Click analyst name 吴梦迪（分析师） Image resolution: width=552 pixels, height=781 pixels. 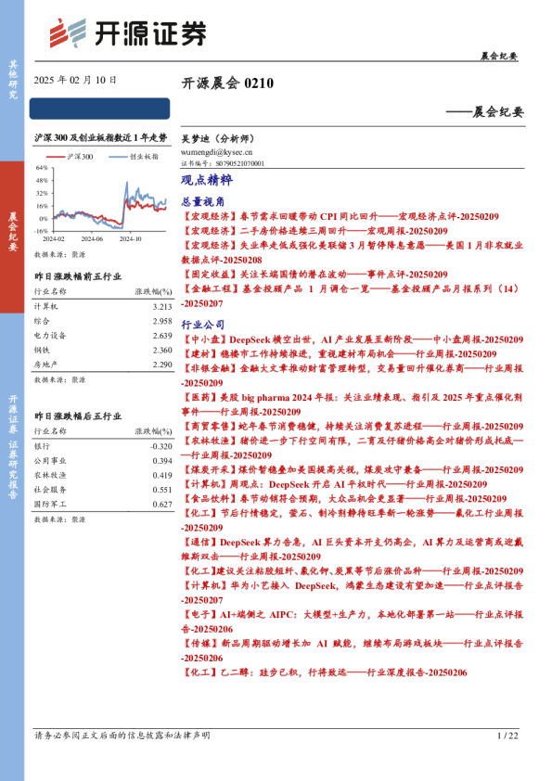point(218,139)
